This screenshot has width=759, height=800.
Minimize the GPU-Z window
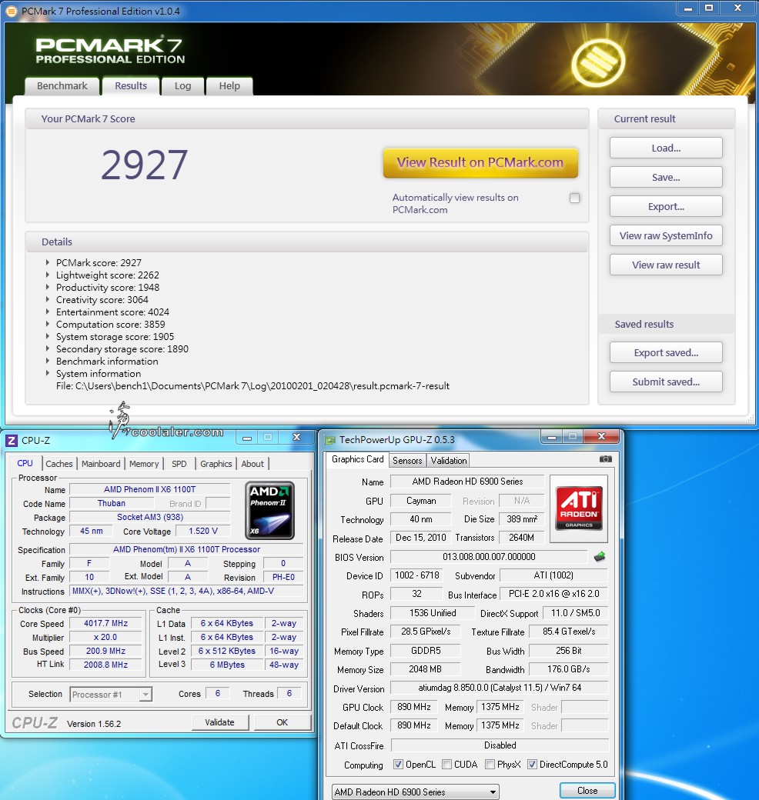click(x=551, y=437)
